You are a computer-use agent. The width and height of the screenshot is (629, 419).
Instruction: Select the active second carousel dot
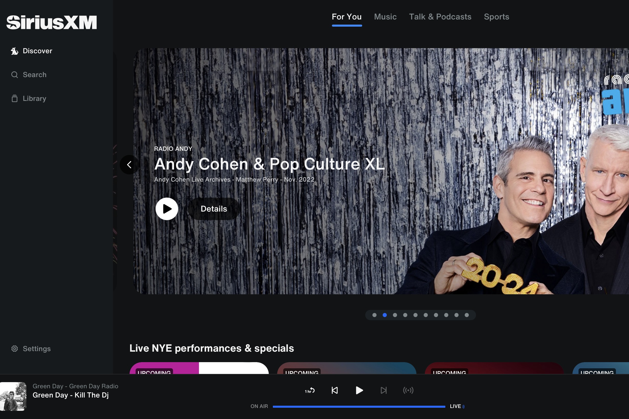384,315
